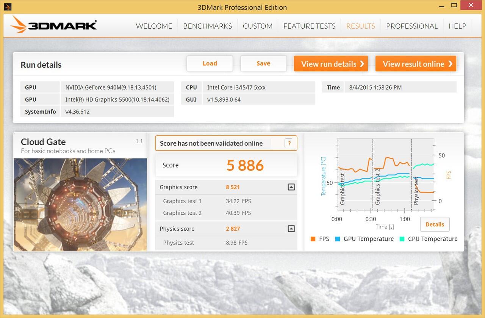Click the 3DMark title bar app icon
Image resolution: width=485 pixels, height=318 pixels.
(8, 7)
